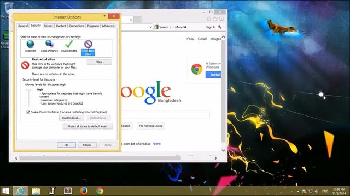Screen dimensions: 350x196
Task: Open the wrench settings dropdown arrow
Action: point(224,27)
